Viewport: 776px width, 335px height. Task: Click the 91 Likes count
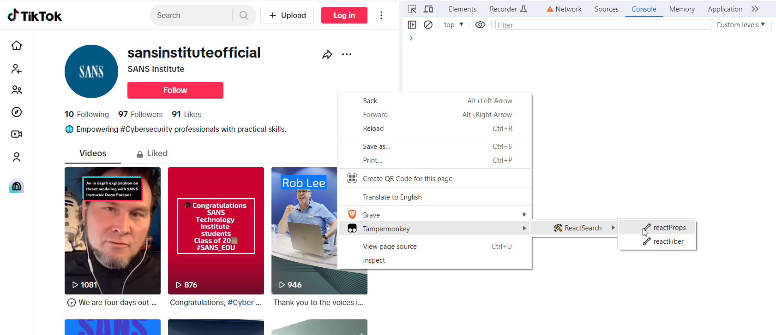tap(186, 114)
